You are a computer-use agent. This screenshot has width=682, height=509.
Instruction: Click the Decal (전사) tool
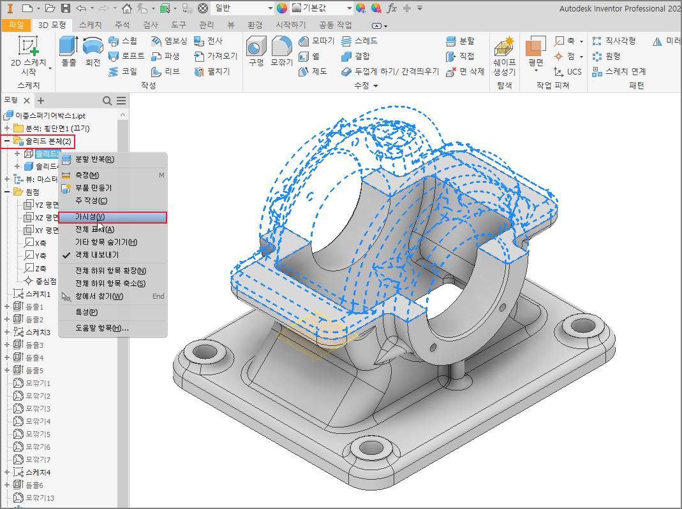coord(209,41)
